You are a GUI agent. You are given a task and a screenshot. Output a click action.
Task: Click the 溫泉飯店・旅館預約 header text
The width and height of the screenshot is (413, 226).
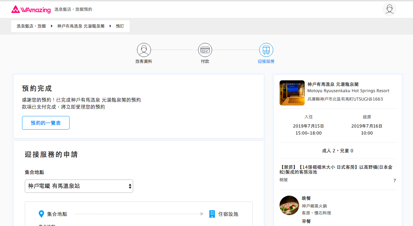coord(73,9)
